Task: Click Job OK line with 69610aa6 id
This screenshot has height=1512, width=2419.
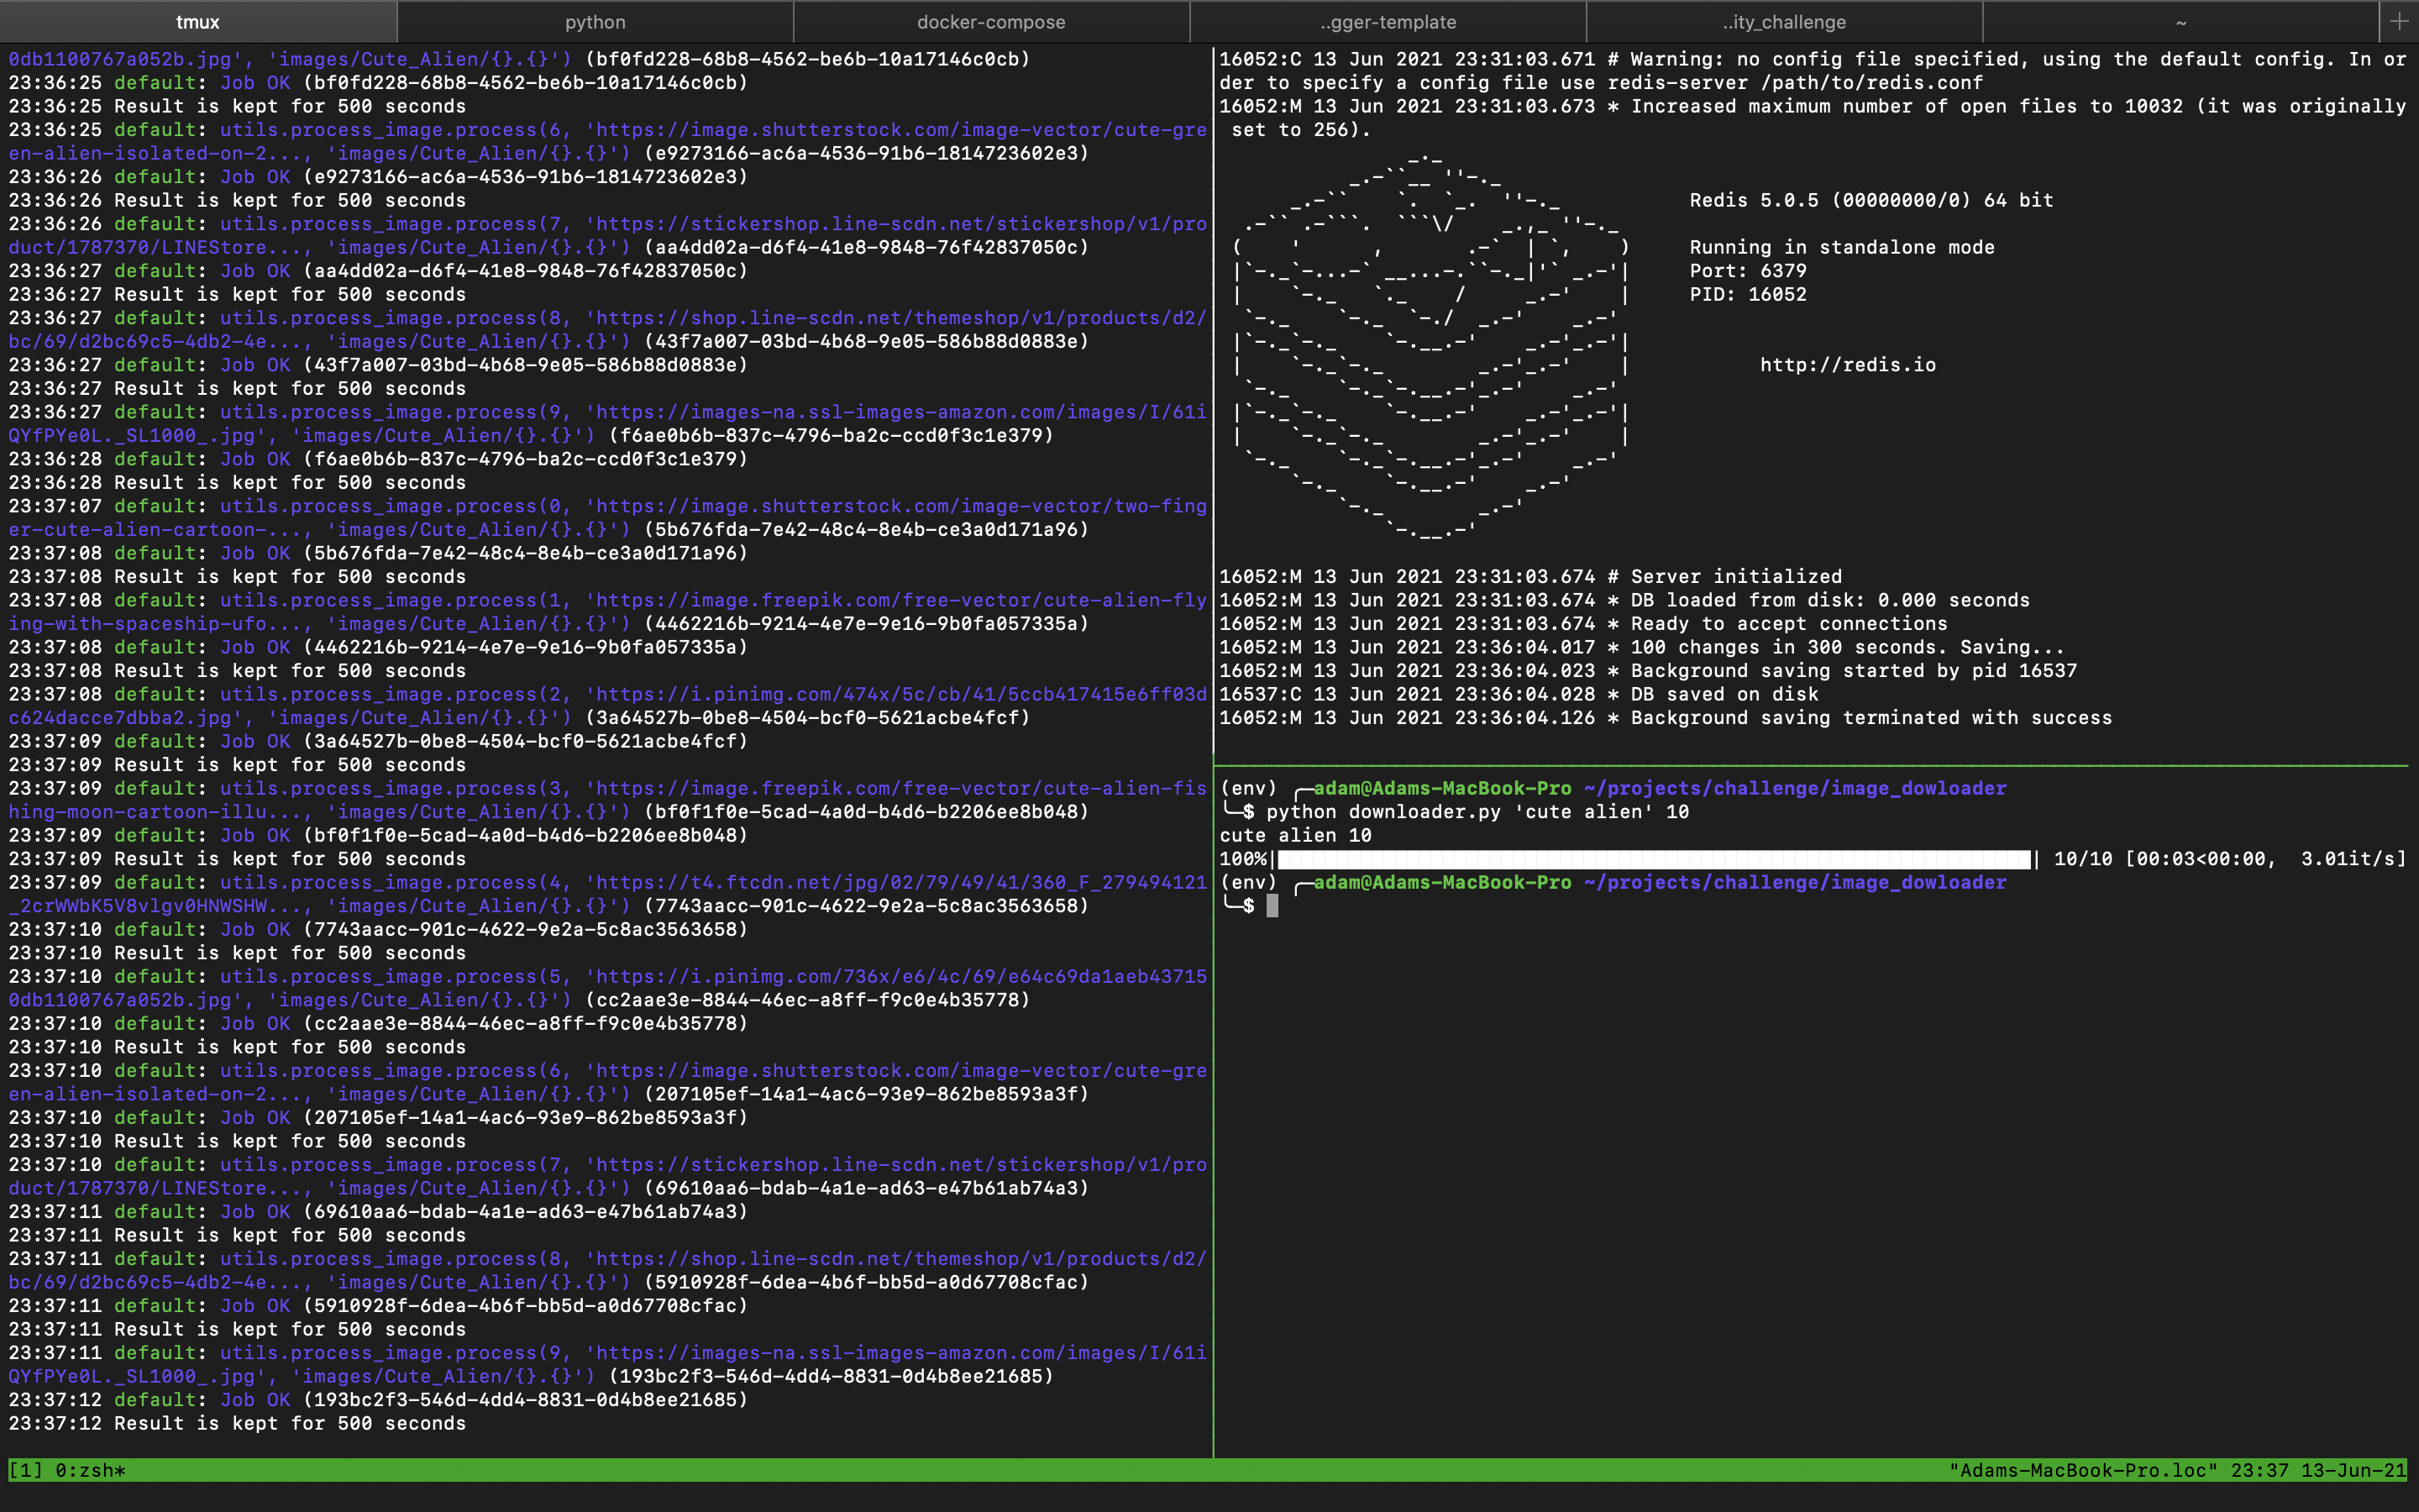Action: coord(379,1212)
